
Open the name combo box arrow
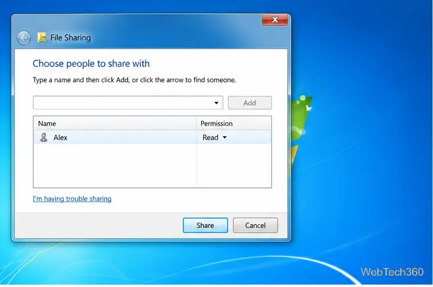click(x=217, y=103)
